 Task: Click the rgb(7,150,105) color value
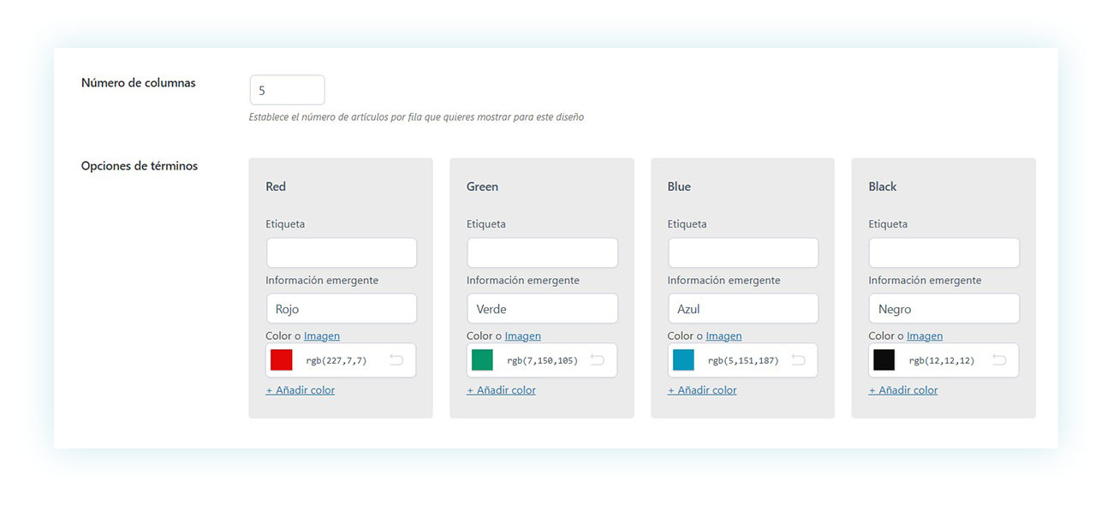pos(543,361)
